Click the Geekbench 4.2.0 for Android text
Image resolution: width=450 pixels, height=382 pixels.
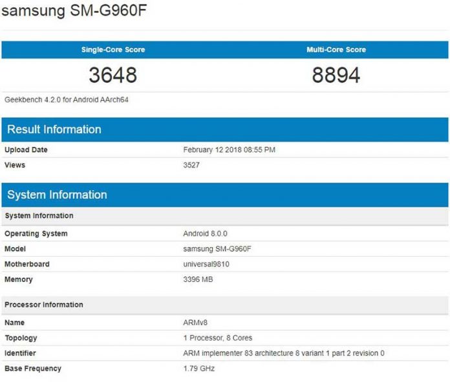[67, 100]
